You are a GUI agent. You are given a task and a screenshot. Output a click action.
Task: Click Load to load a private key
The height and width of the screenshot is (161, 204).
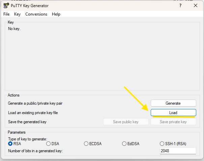pyautogui.click(x=173, y=112)
